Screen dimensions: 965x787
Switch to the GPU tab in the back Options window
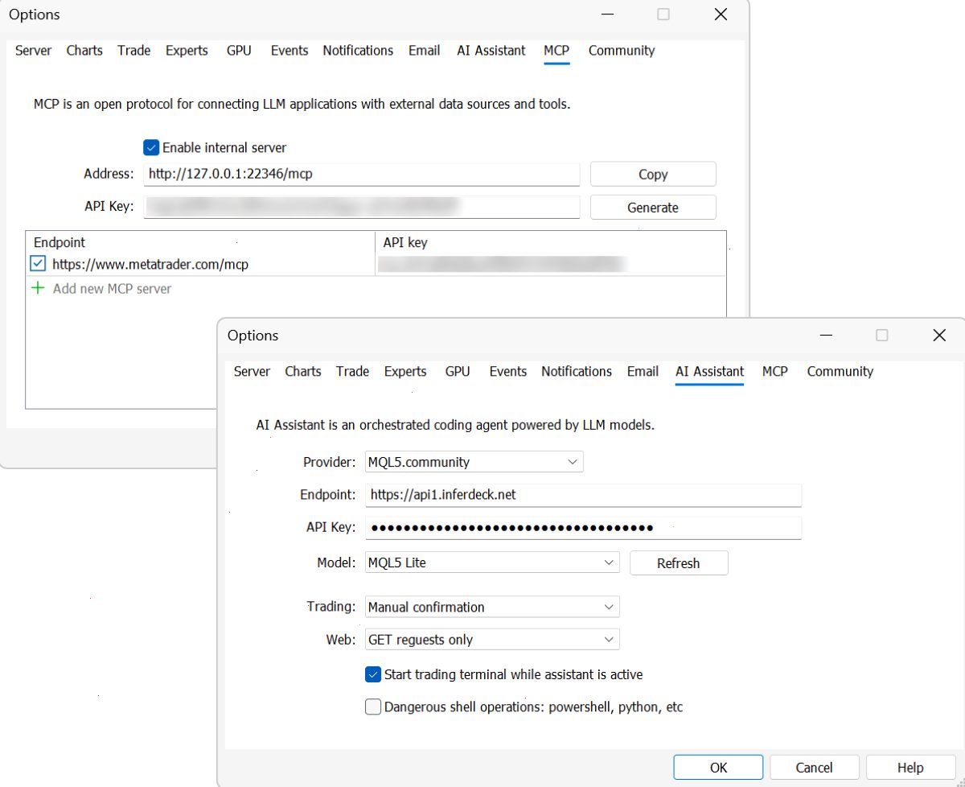(239, 50)
